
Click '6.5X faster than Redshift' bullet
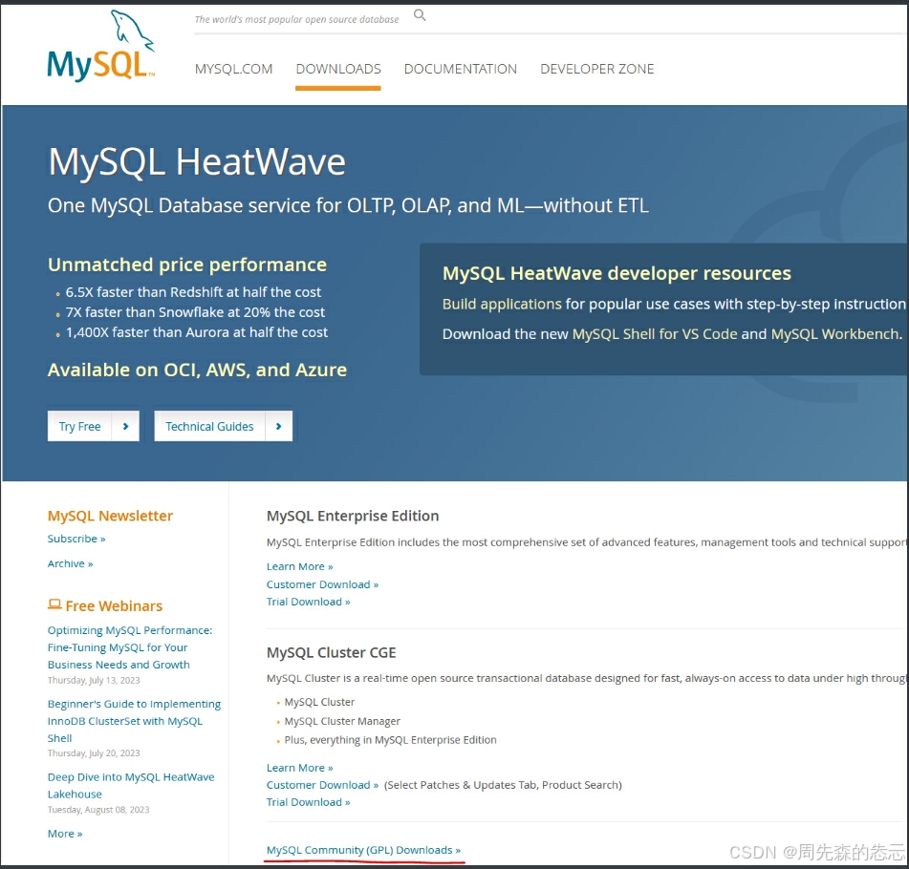coord(193,292)
